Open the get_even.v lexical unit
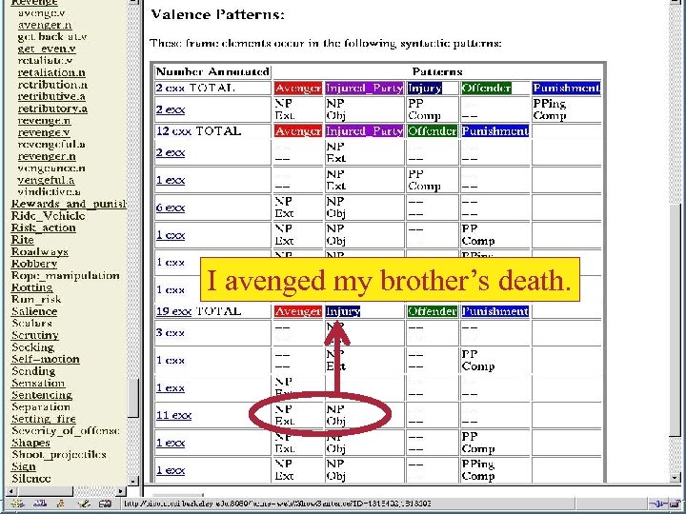 [x=47, y=49]
